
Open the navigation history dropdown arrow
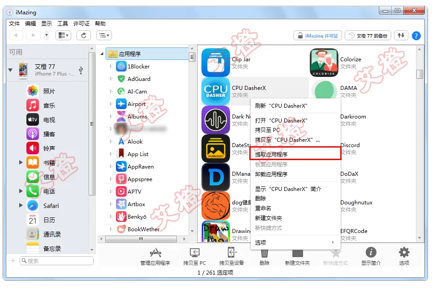coord(46,35)
